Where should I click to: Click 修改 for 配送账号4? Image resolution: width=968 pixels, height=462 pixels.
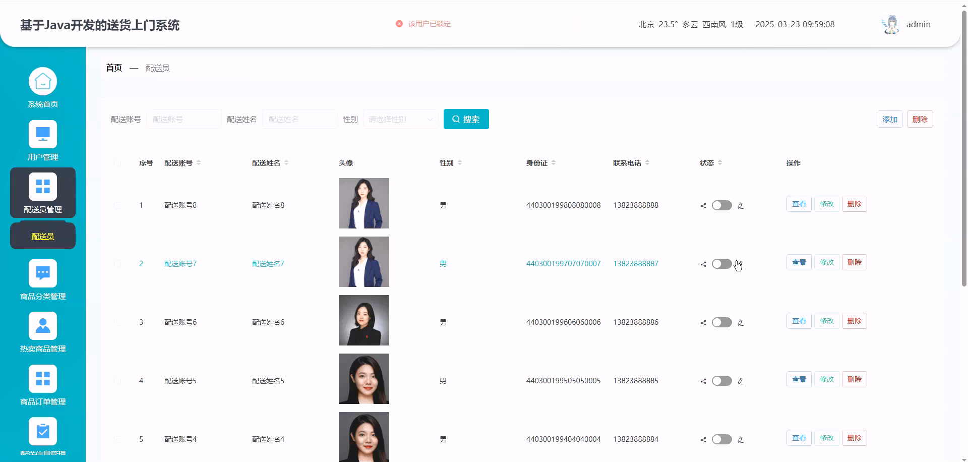[x=827, y=438]
